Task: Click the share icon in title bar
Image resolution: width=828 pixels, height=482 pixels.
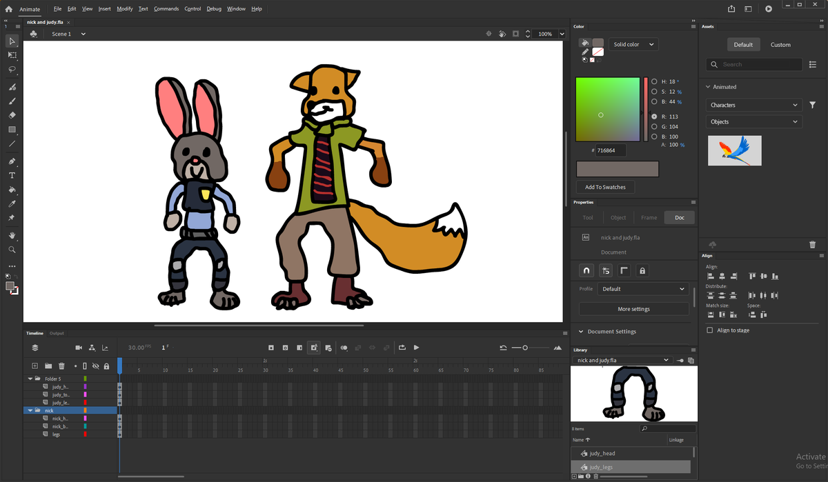Action: tap(731, 9)
